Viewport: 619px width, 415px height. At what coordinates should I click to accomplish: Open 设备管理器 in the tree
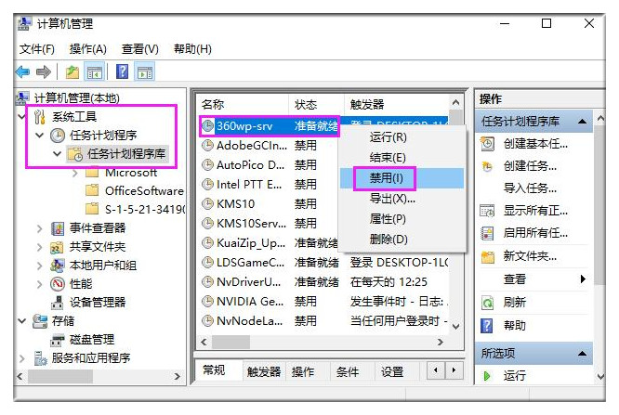pos(98,303)
